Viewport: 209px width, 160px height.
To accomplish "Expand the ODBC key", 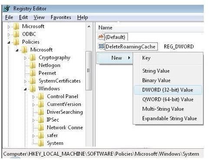I will coord(9,35).
